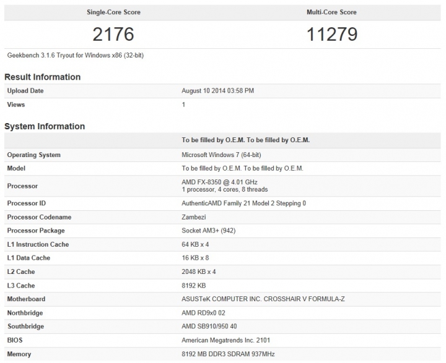
Task: Click the Processor row label
Action: coord(22,186)
